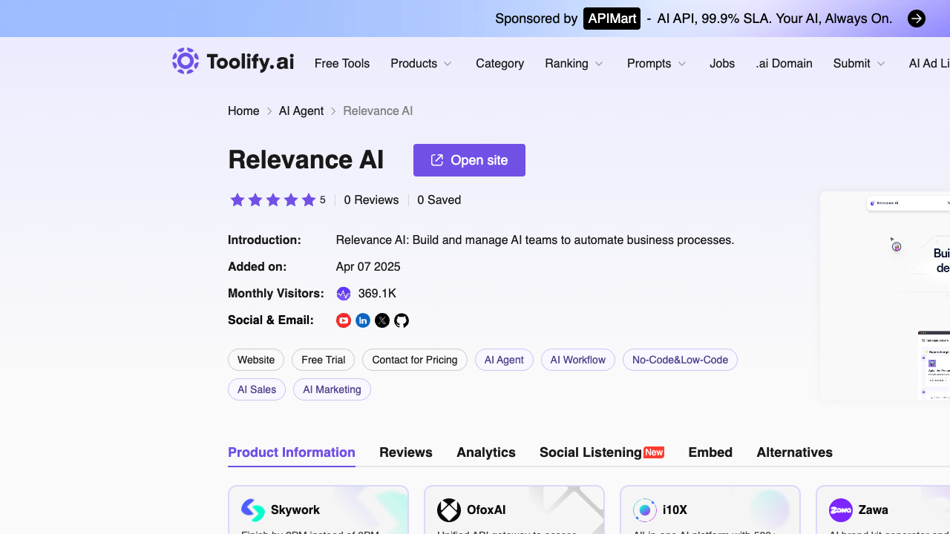Viewport: 950px width, 534px height.
Task: Expand the Submit dropdown menu
Action: click(x=859, y=64)
